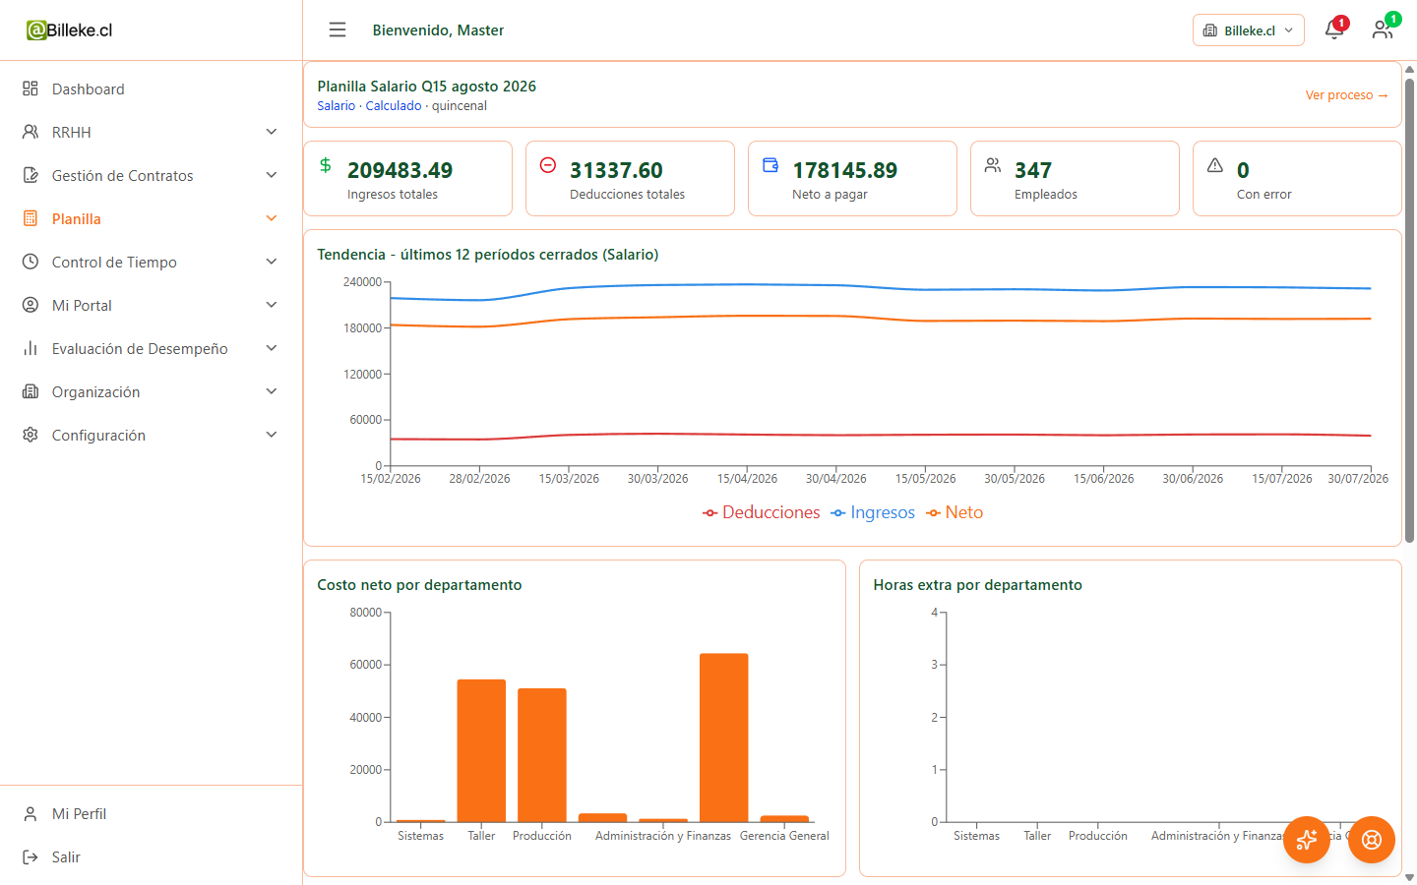
Task: Click the Taller bar in cost chart
Action: [x=481, y=750]
